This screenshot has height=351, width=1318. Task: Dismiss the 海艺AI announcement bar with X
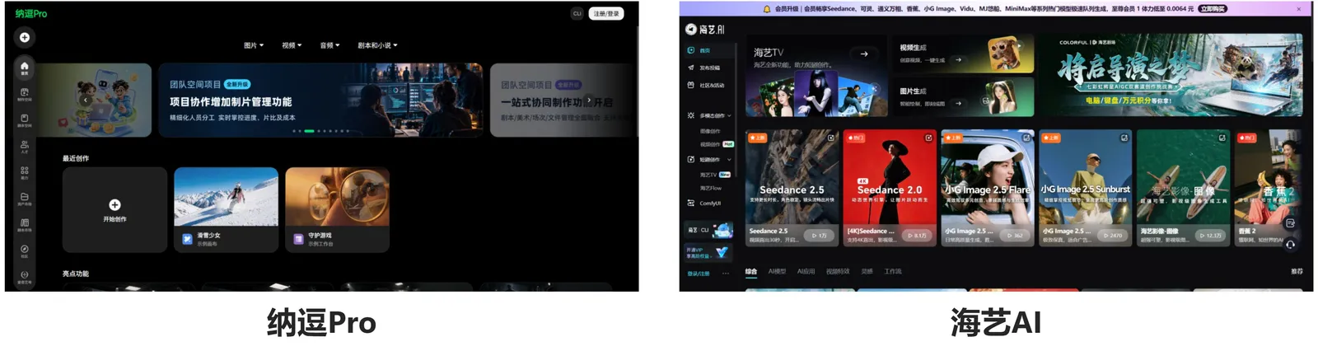click(x=1299, y=9)
